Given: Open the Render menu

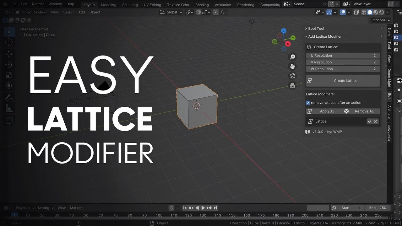Looking at the screenshot, I should click(38, 4).
